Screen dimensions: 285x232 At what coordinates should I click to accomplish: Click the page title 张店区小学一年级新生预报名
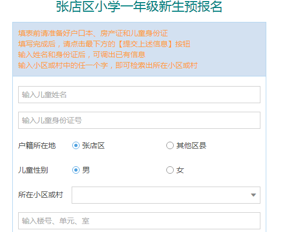(139, 7)
